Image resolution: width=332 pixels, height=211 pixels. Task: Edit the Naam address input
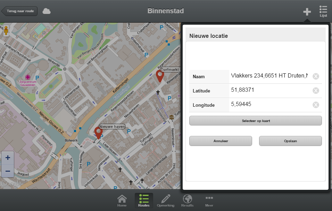click(269, 76)
